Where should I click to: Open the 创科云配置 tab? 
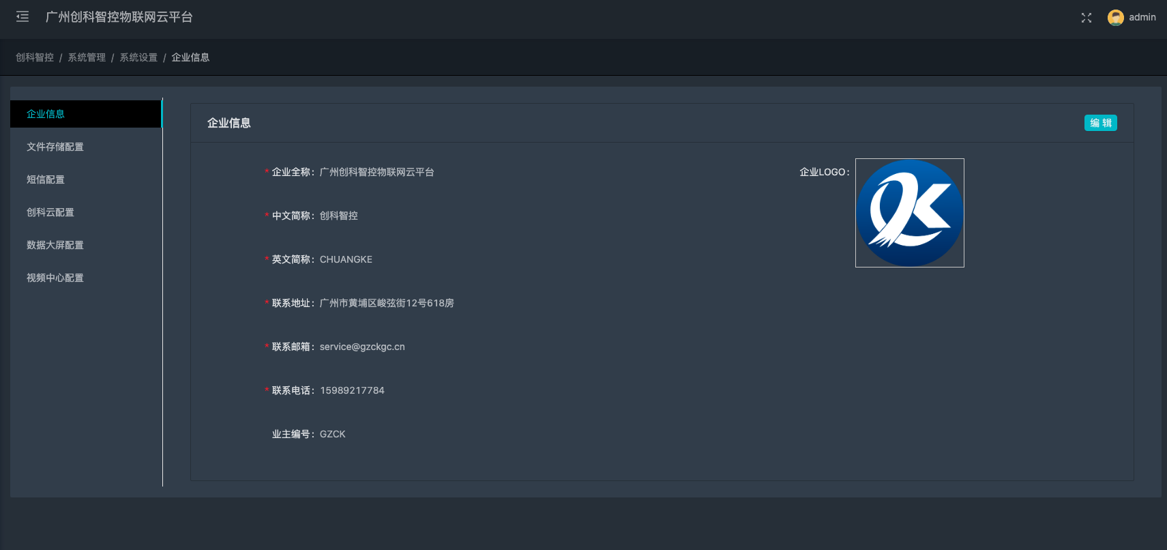tap(50, 212)
